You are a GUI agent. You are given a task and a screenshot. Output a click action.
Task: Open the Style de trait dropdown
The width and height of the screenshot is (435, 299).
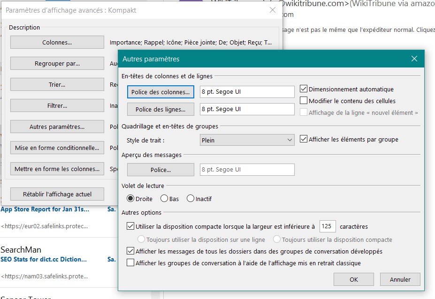tap(247, 140)
